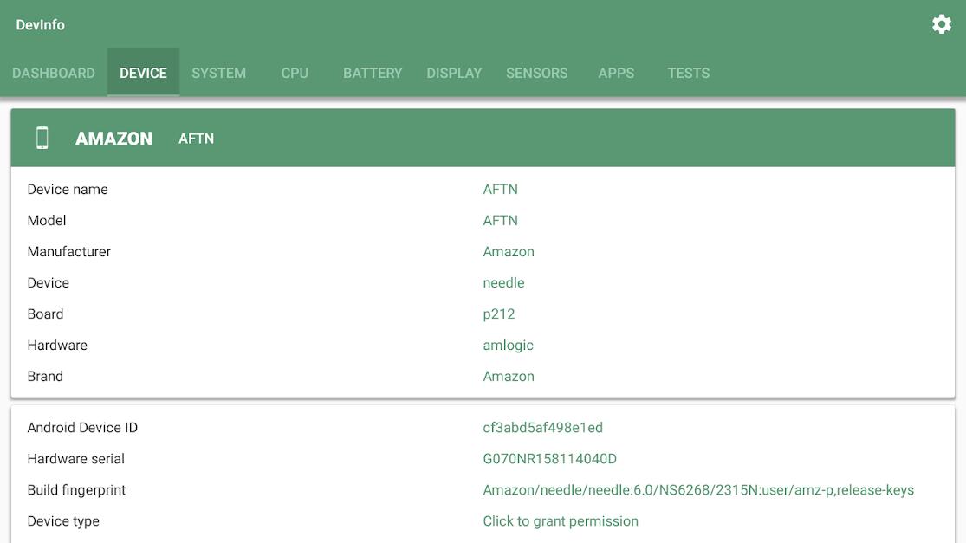Switch to the Dashboard tab
Viewport: 966px width, 543px height.
[x=54, y=74]
